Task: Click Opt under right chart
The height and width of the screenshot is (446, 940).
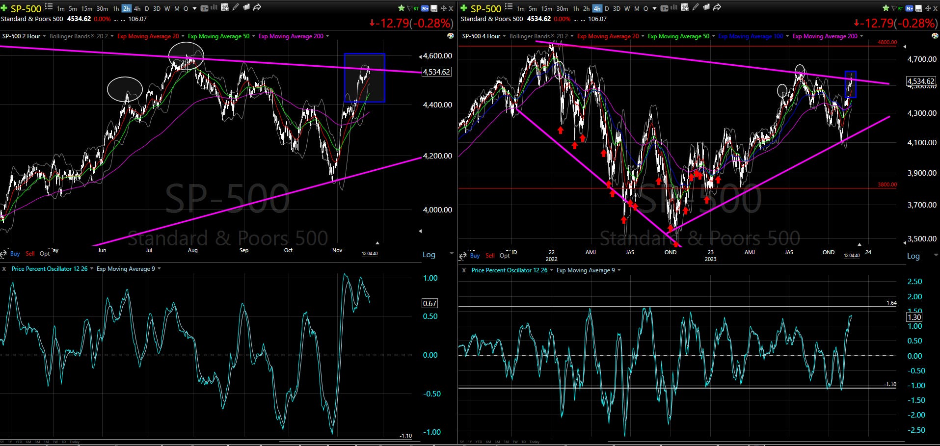Action: 505,256
